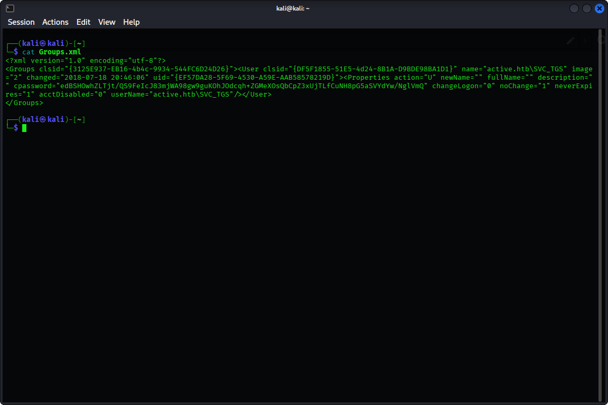Click the noChange="1" attribute text
This screenshot has height=405, width=608.
525,86
